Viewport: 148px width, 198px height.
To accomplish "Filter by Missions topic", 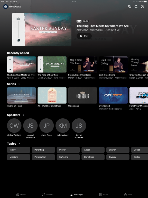I will [18, 157].
